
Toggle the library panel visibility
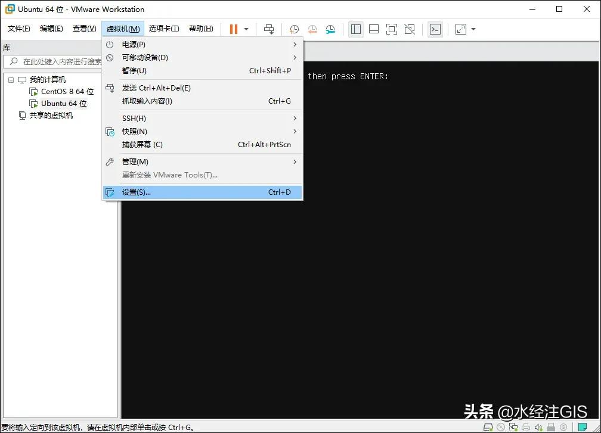click(x=355, y=29)
